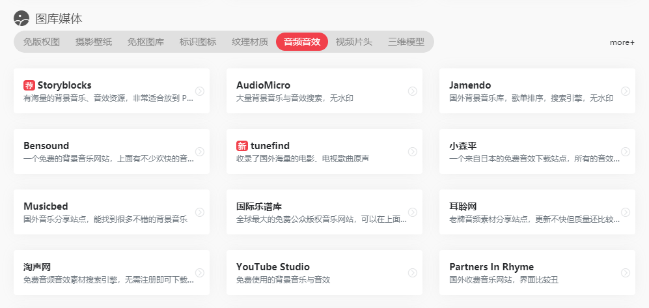Open the 国际乐谱库 title link
649x308 pixels.
pos(259,206)
